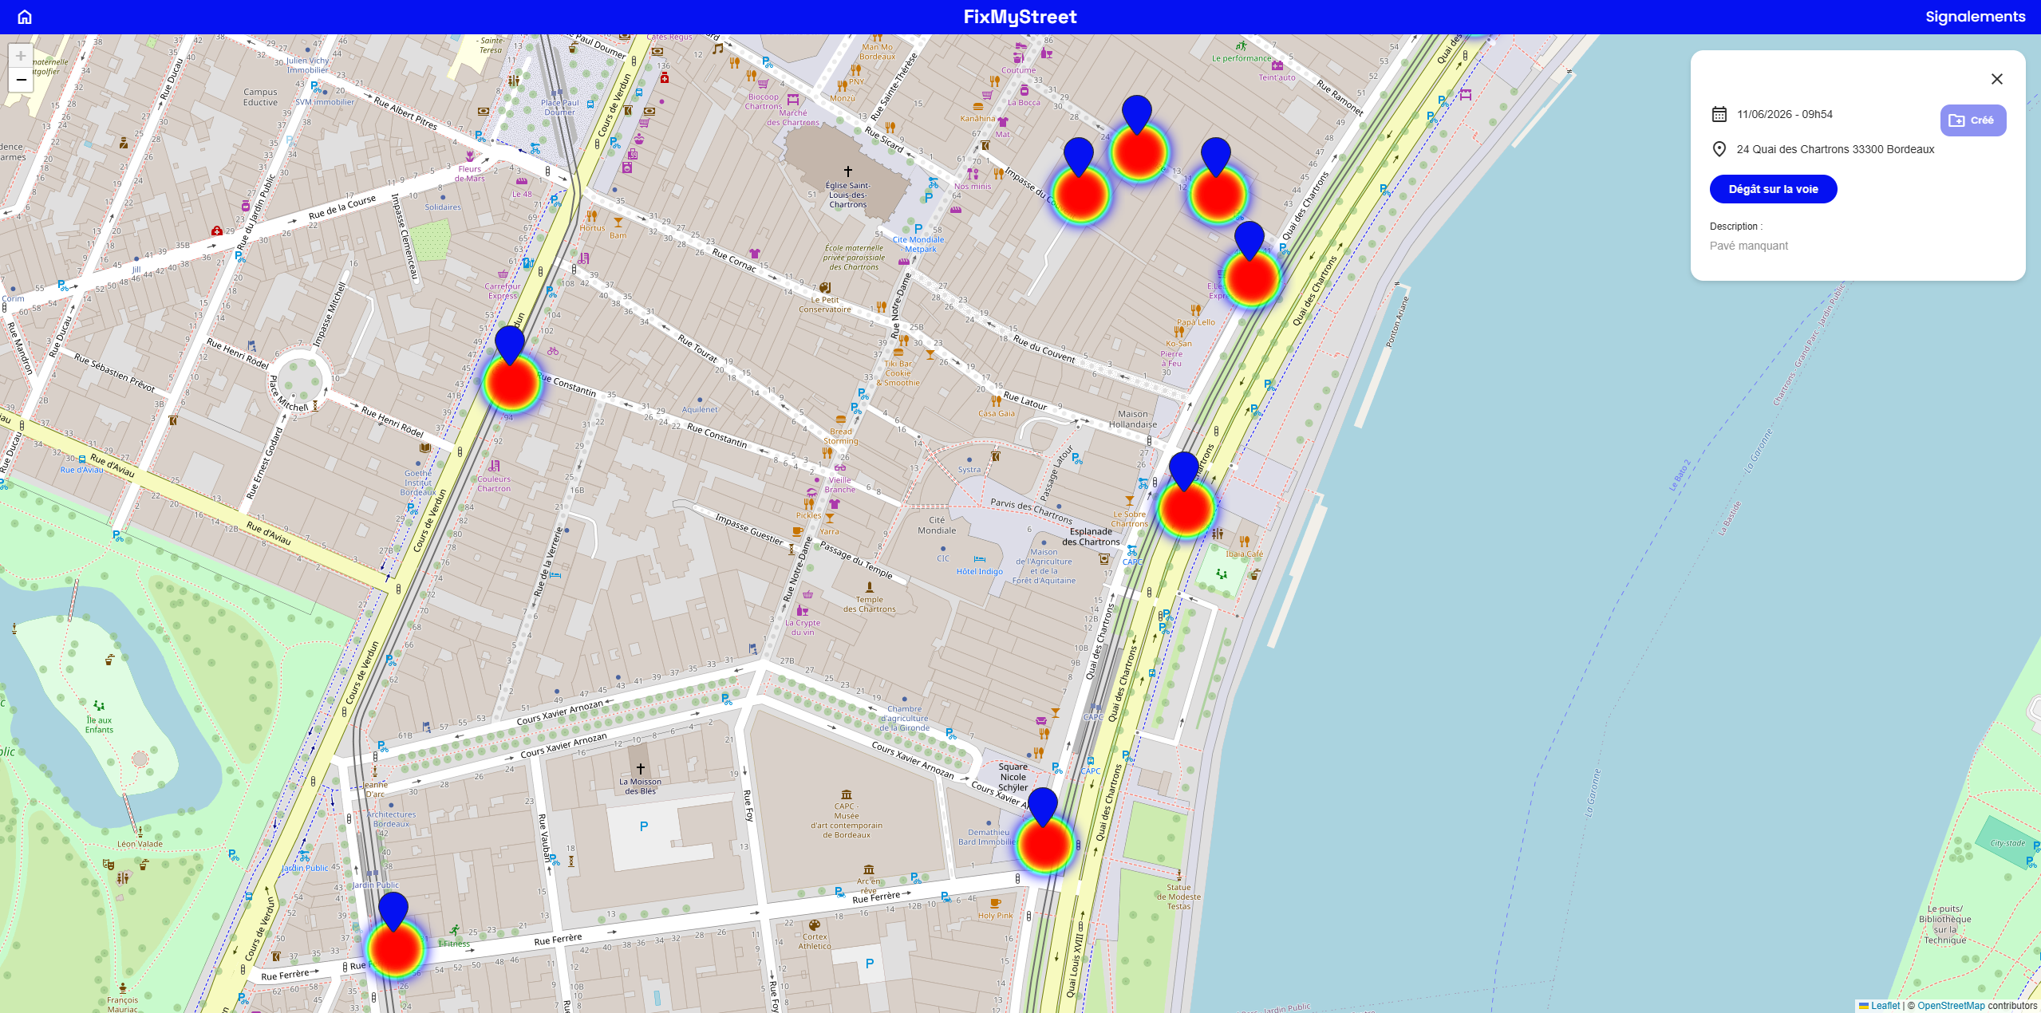Click the Temple des Chartrons label
This screenshot has height=1013, width=2041.
coord(870,604)
